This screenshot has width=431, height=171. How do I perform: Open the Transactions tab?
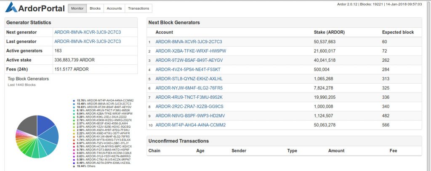pos(138,8)
